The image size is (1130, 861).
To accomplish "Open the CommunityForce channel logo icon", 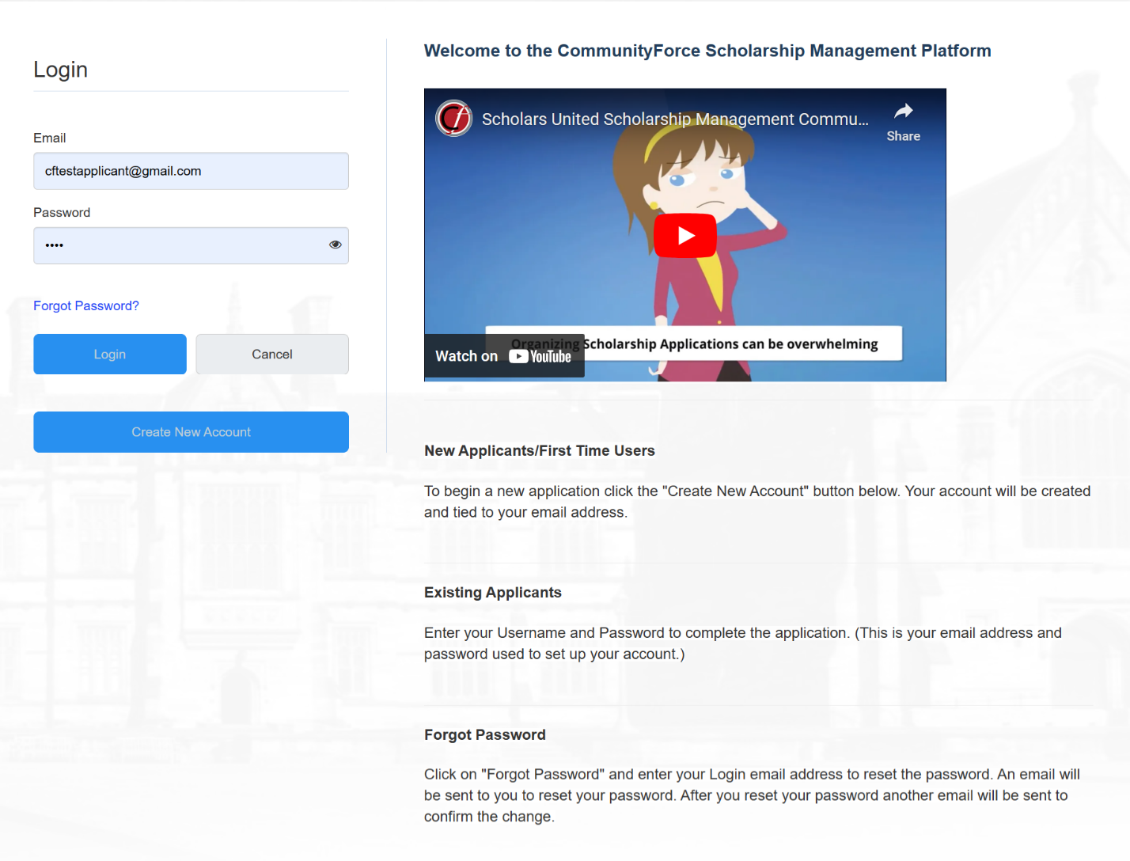I will click(x=454, y=119).
